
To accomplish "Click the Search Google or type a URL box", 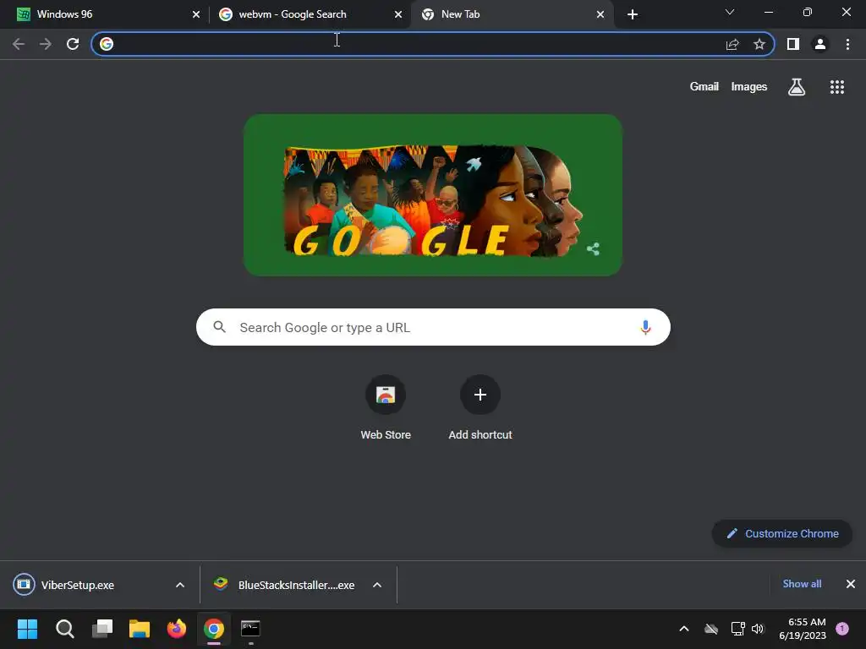I will click(x=433, y=327).
